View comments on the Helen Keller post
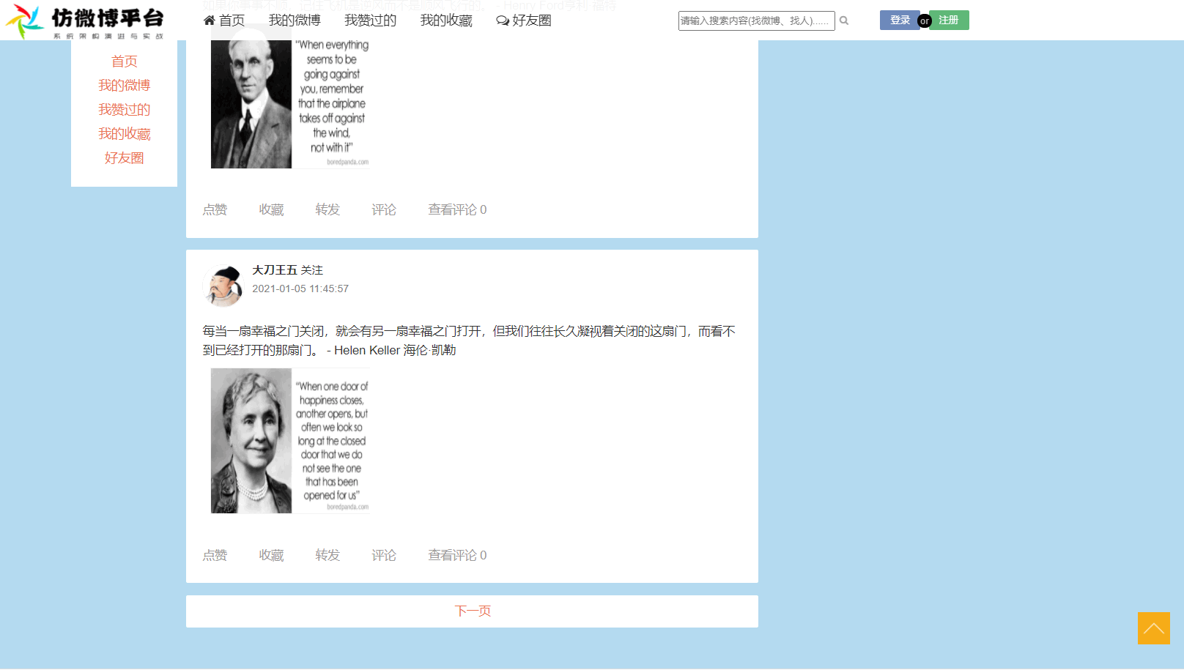The image size is (1184, 670). [457, 556]
